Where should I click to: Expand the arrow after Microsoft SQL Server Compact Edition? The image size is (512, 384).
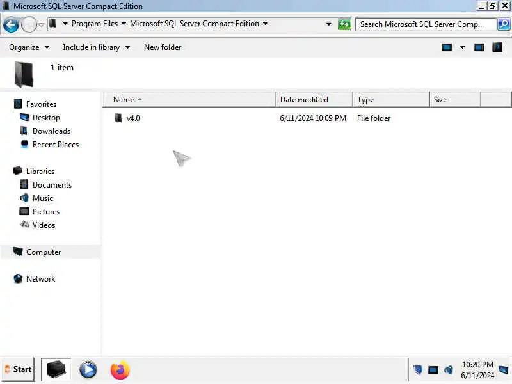point(265,24)
